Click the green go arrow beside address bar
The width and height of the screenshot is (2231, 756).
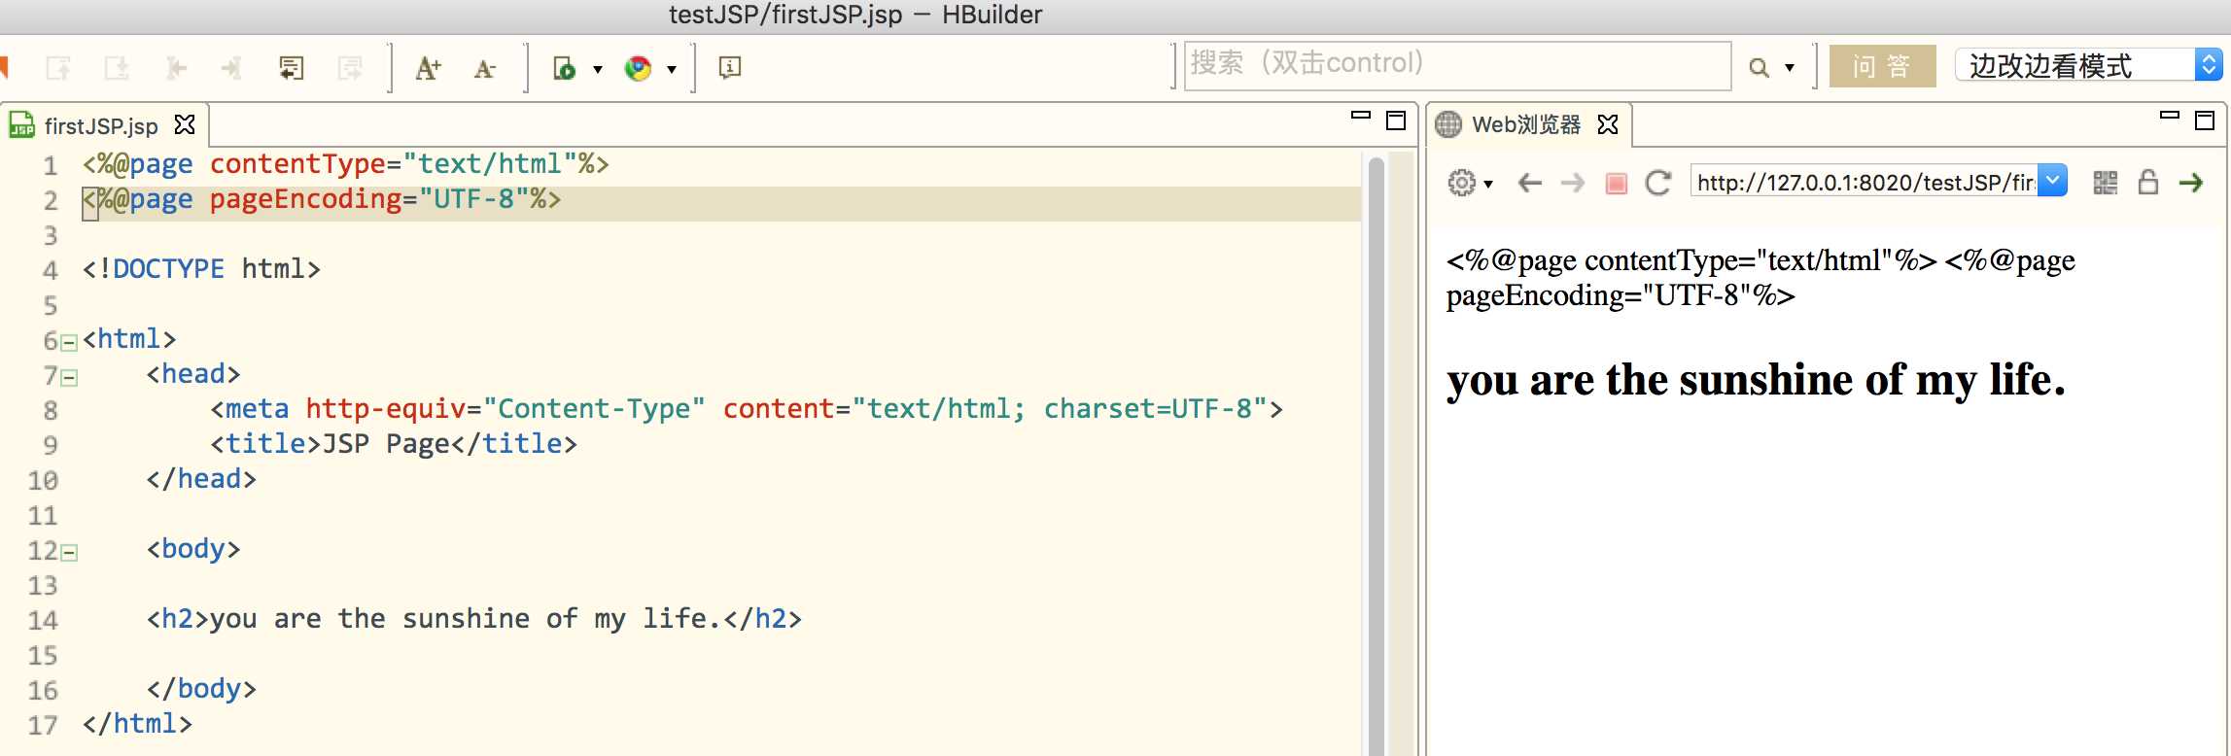point(2191,183)
